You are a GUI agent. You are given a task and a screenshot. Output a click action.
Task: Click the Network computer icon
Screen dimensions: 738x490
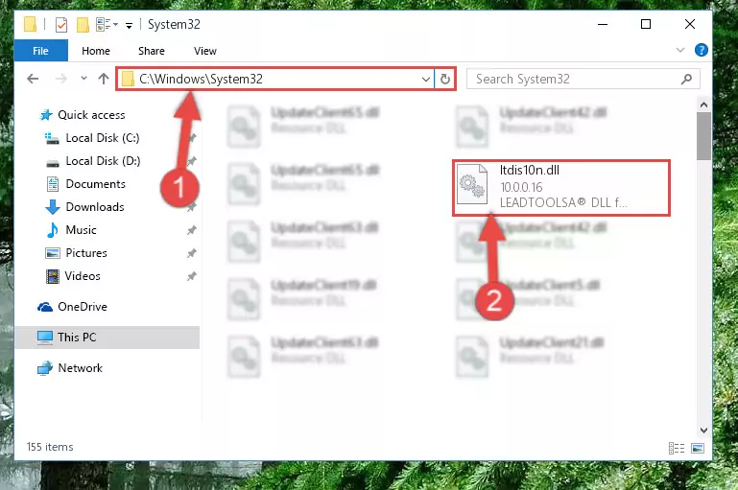[45, 368]
